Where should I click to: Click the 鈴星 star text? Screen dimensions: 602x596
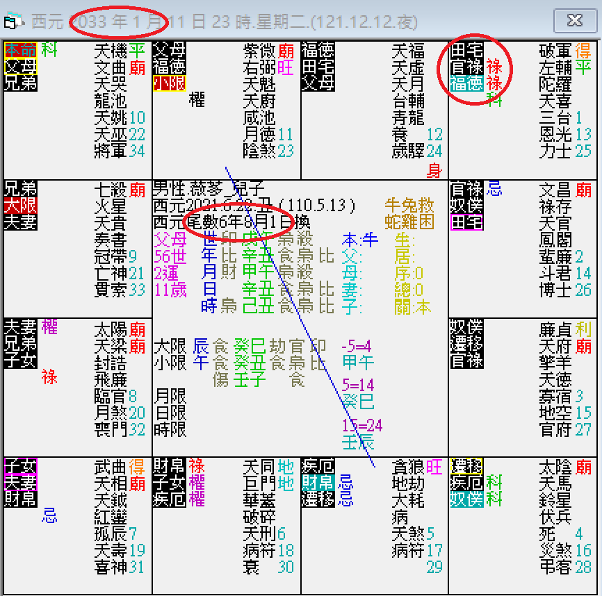[x=555, y=501]
